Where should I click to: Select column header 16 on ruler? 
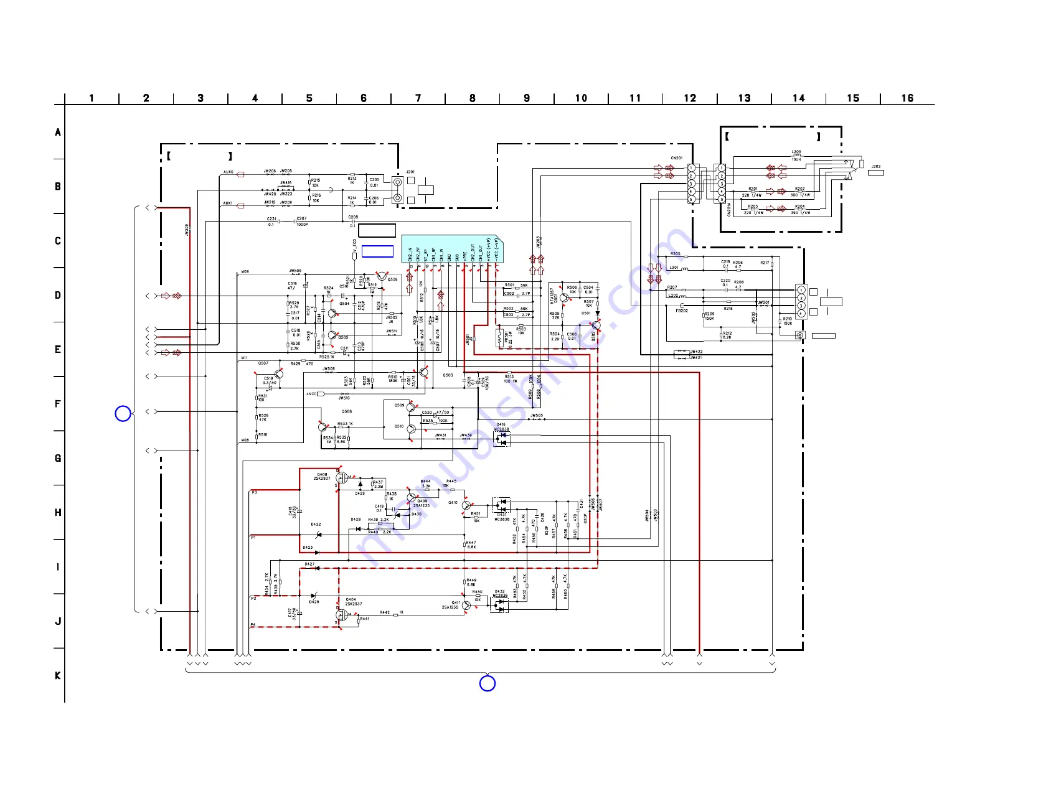(908, 98)
